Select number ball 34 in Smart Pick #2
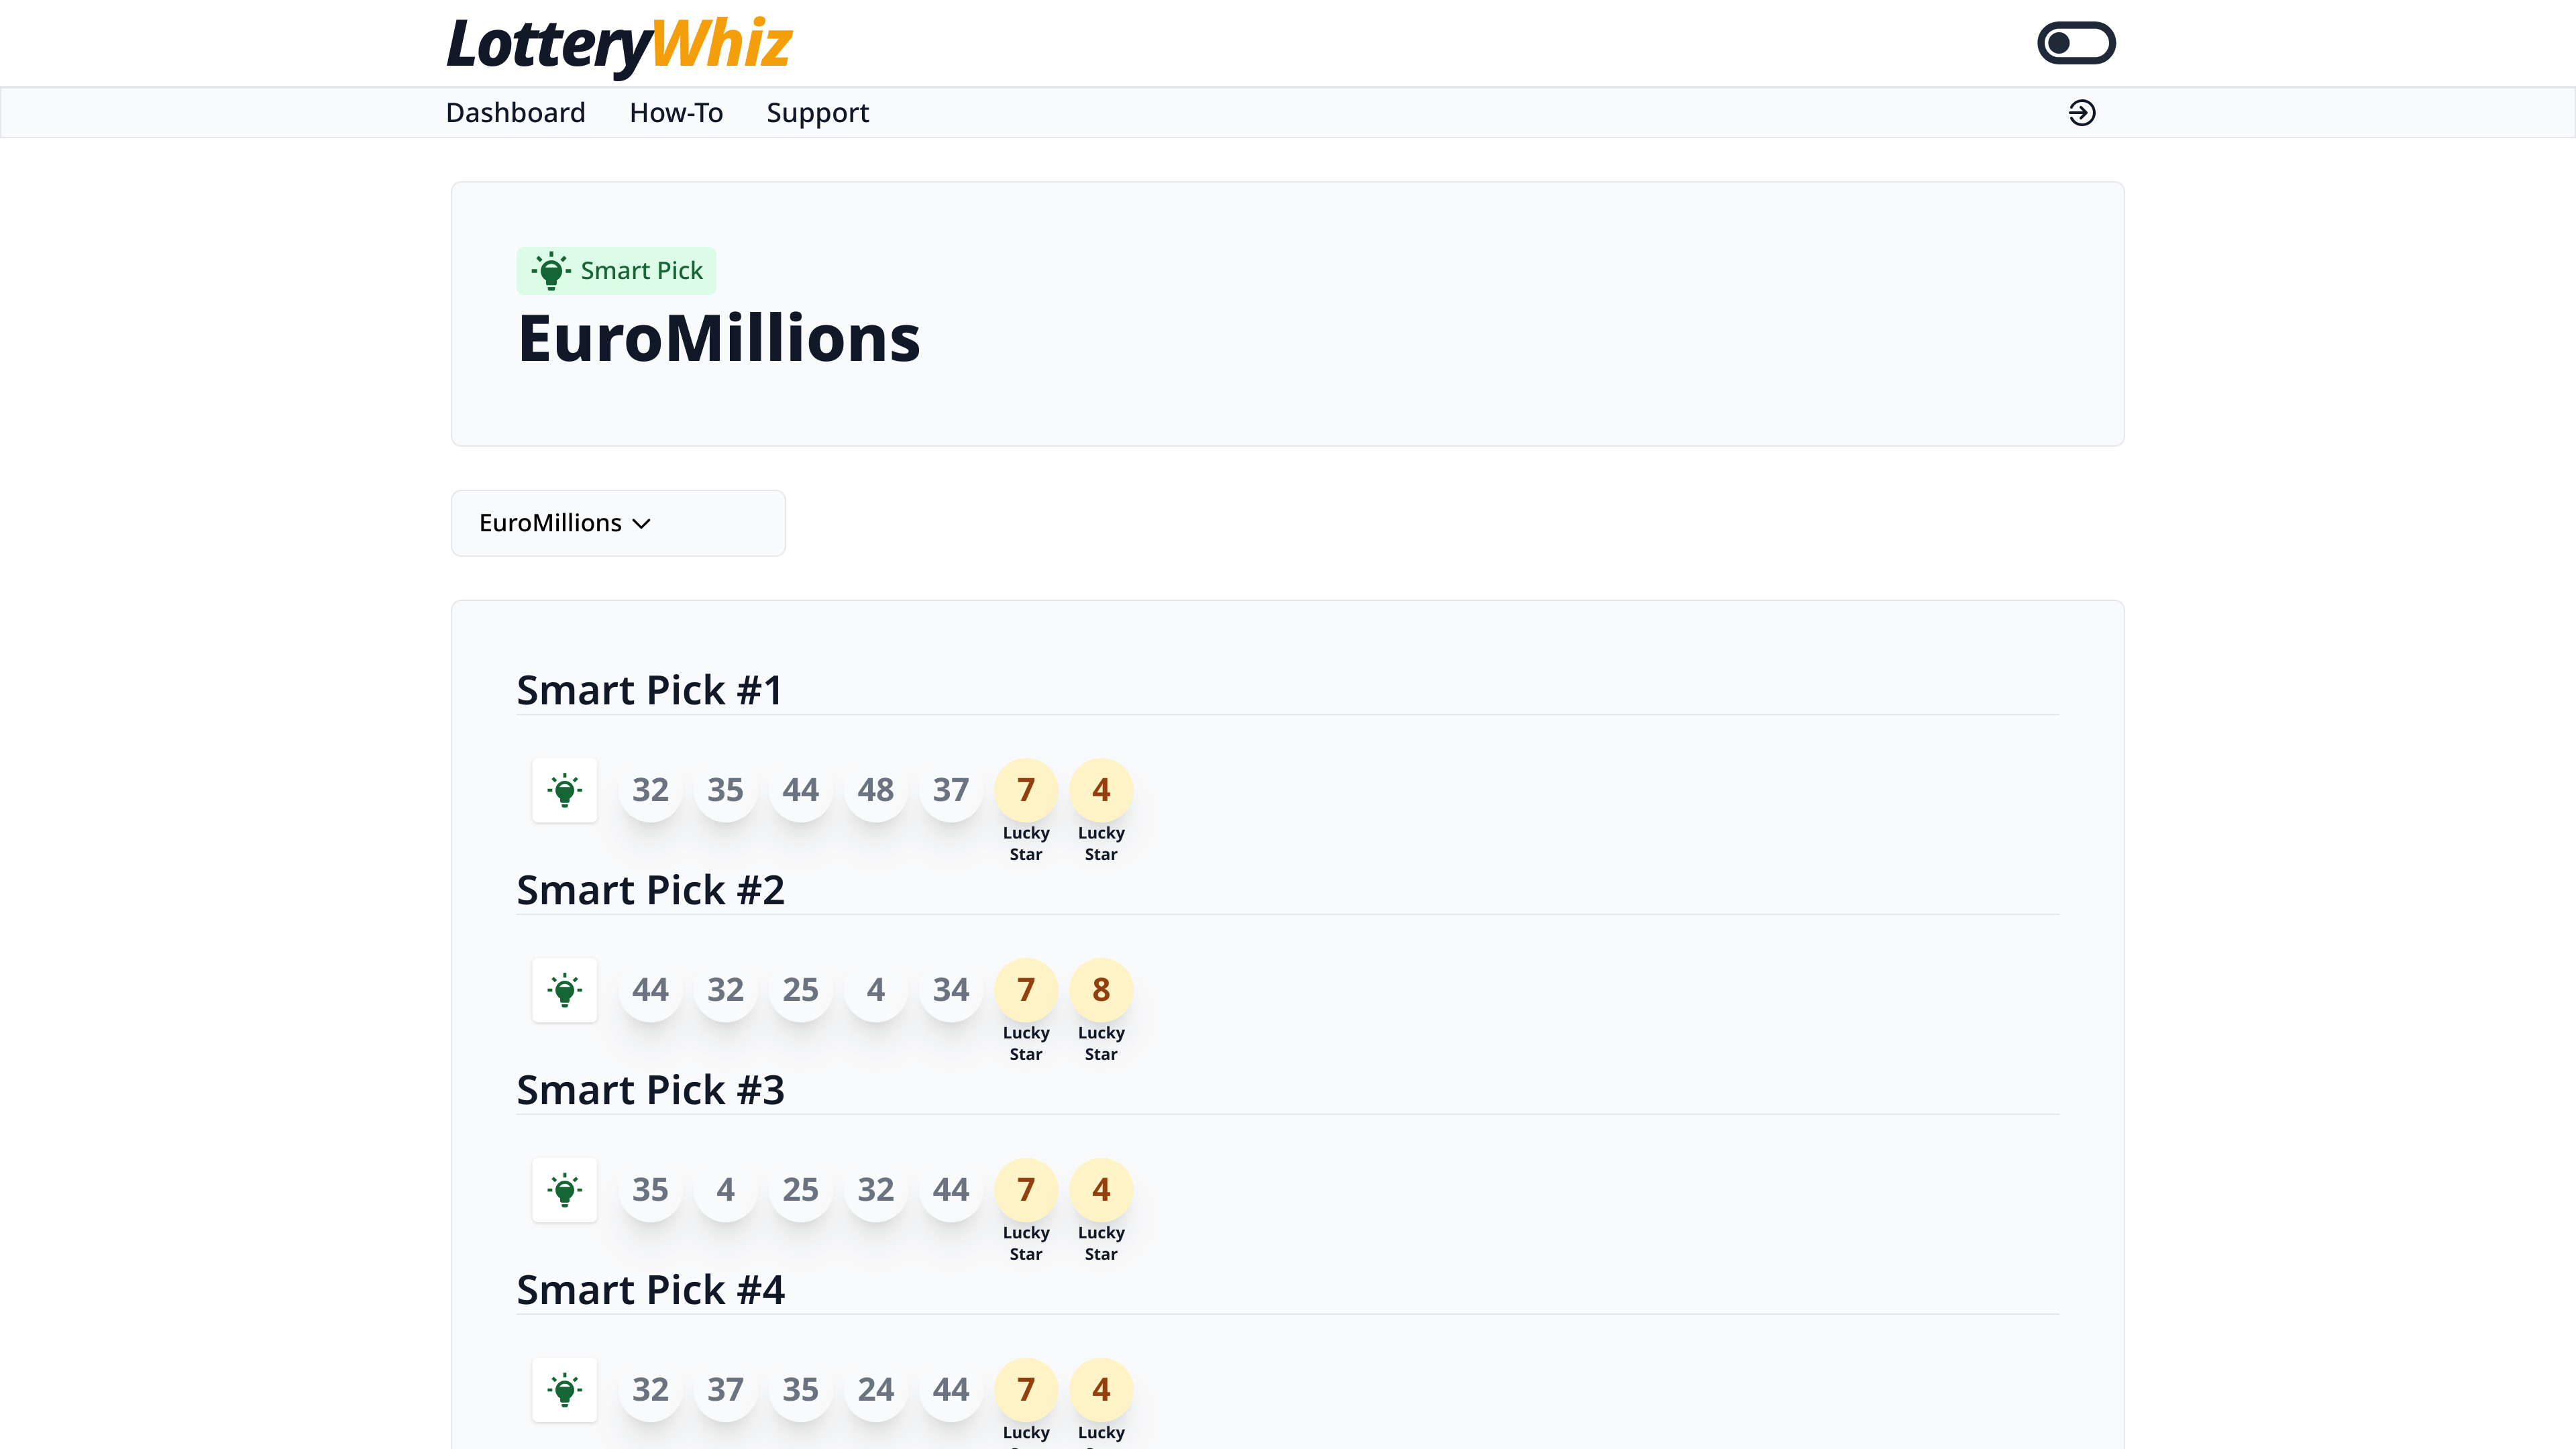The width and height of the screenshot is (2576, 1449). click(x=950, y=990)
